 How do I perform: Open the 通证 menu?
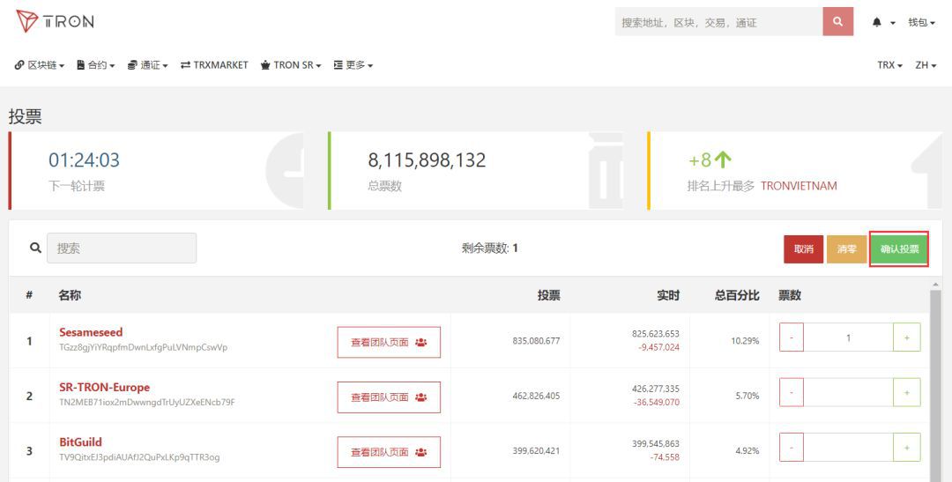pyautogui.click(x=147, y=65)
